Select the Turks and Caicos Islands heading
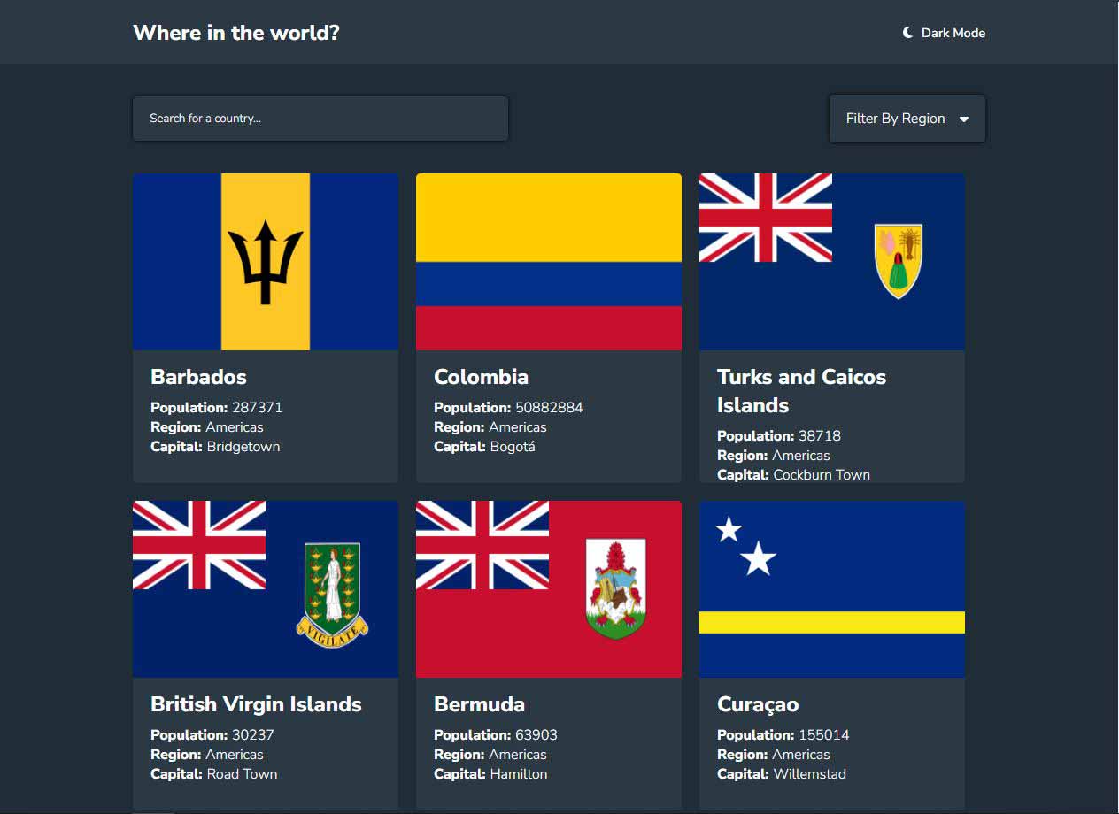Viewport: 1119px width, 814px height. pyautogui.click(x=802, y=391)
